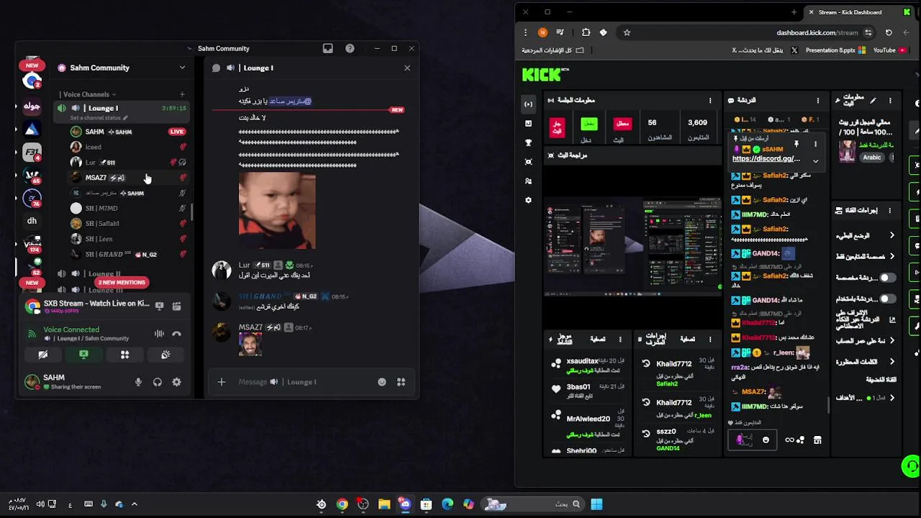
Task: Edit stream info with pencil icon
Action: (x=873, y=101)
